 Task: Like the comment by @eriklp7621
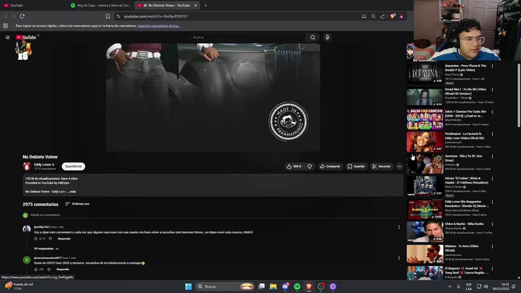tap(36, 239)
